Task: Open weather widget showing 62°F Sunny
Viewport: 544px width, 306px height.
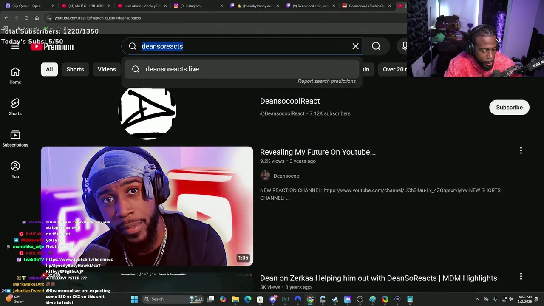Action: (16, 299)
